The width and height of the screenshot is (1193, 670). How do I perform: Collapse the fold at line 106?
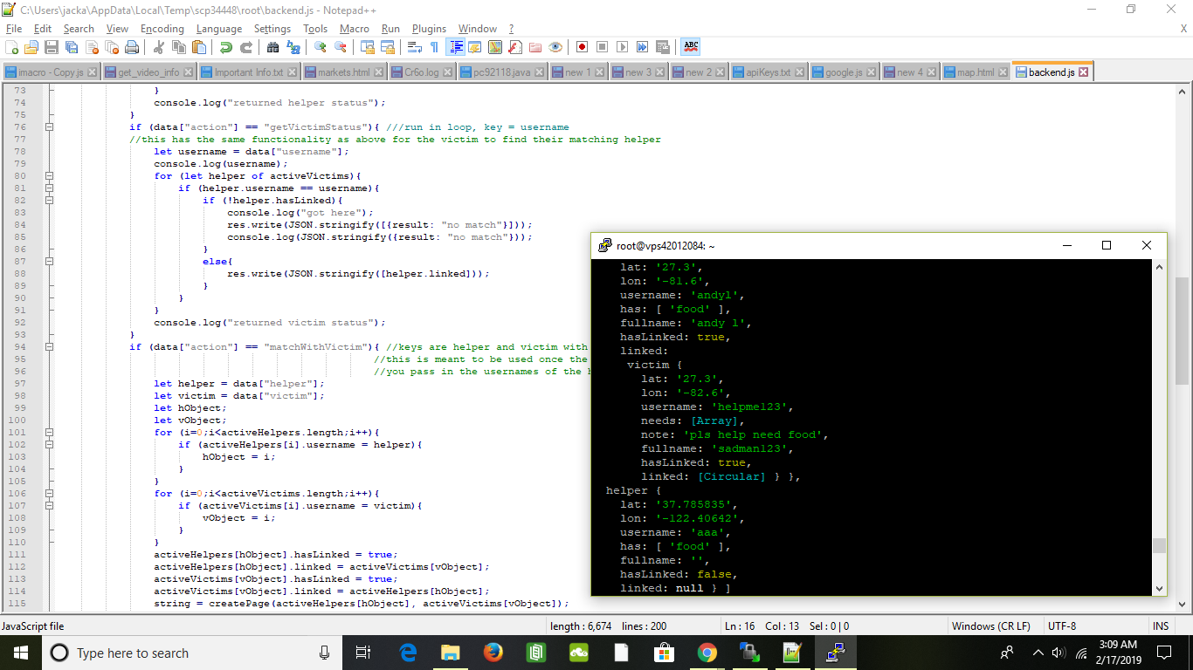(x=50, y=494)
